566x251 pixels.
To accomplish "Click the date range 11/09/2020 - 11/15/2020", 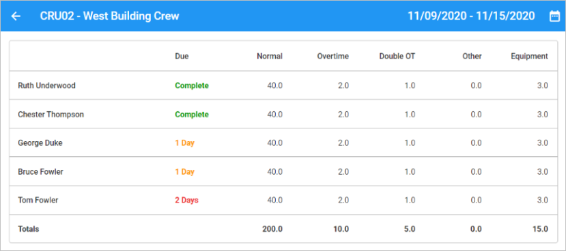I will [x=471, y=16].
